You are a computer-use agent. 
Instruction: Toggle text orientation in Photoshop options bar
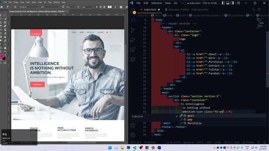click(15, 7)
